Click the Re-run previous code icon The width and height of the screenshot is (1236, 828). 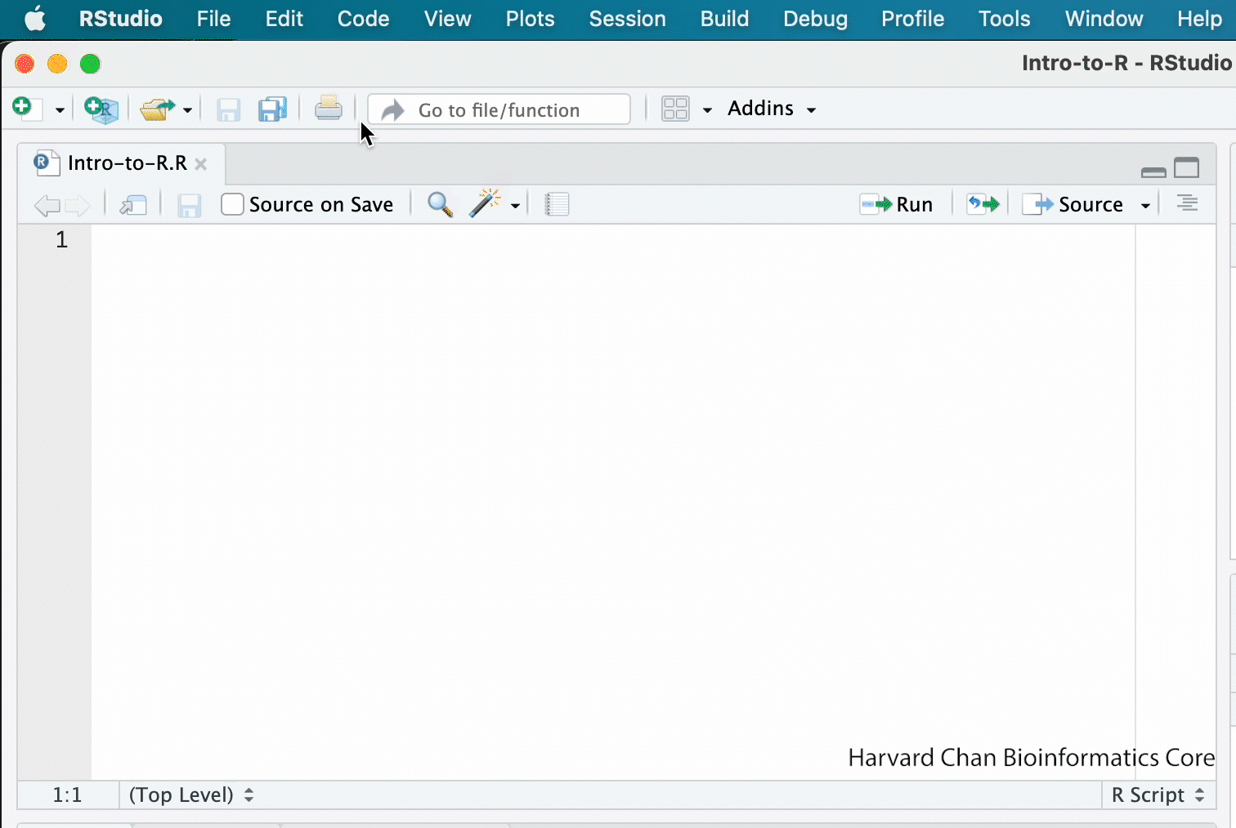click(983, 204)
